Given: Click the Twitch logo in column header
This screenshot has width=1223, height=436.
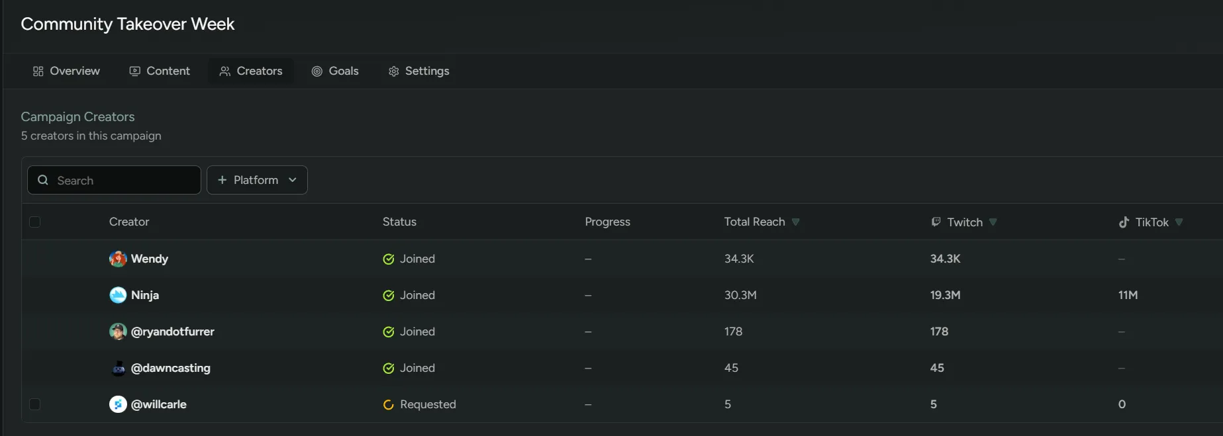Looking at the screenshot, I should pyautogui.click(x=936, y=222).
